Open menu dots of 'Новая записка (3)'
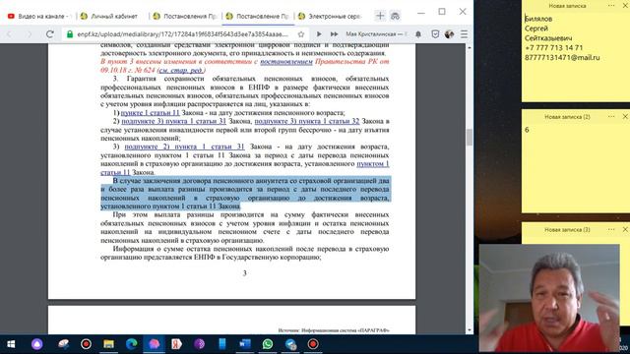Screen dimensions: 630x354 pos(611,229)
